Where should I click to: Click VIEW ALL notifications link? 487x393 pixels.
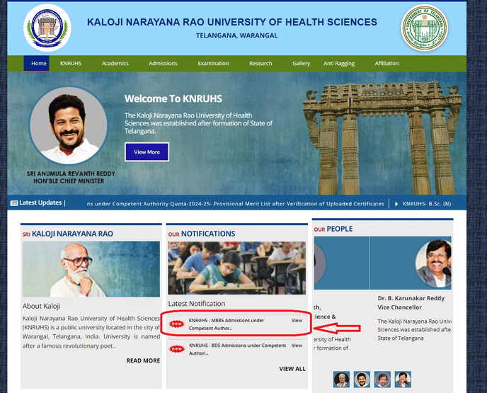(292, 369)
